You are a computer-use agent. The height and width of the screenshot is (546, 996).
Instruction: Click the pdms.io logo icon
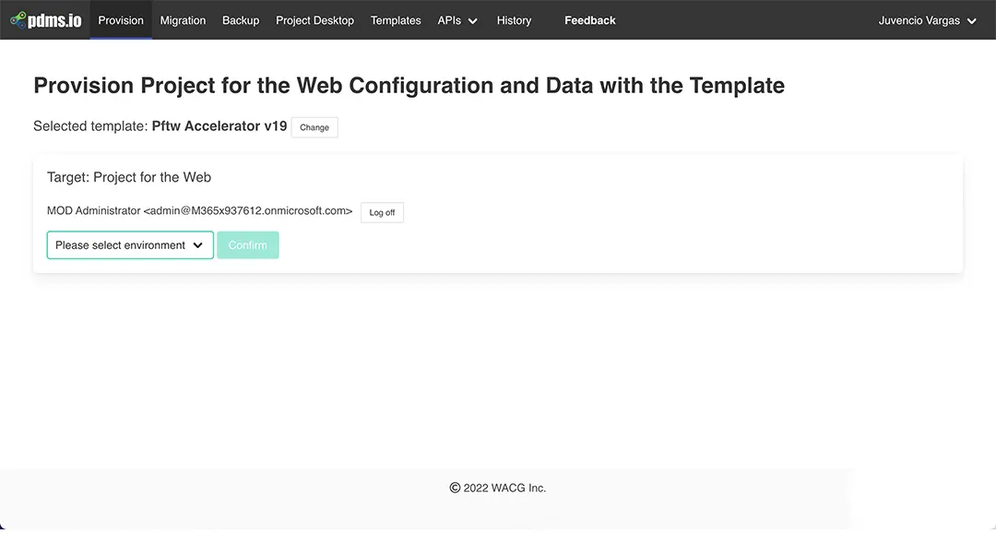pyautogui.click(x=18, y=19)
